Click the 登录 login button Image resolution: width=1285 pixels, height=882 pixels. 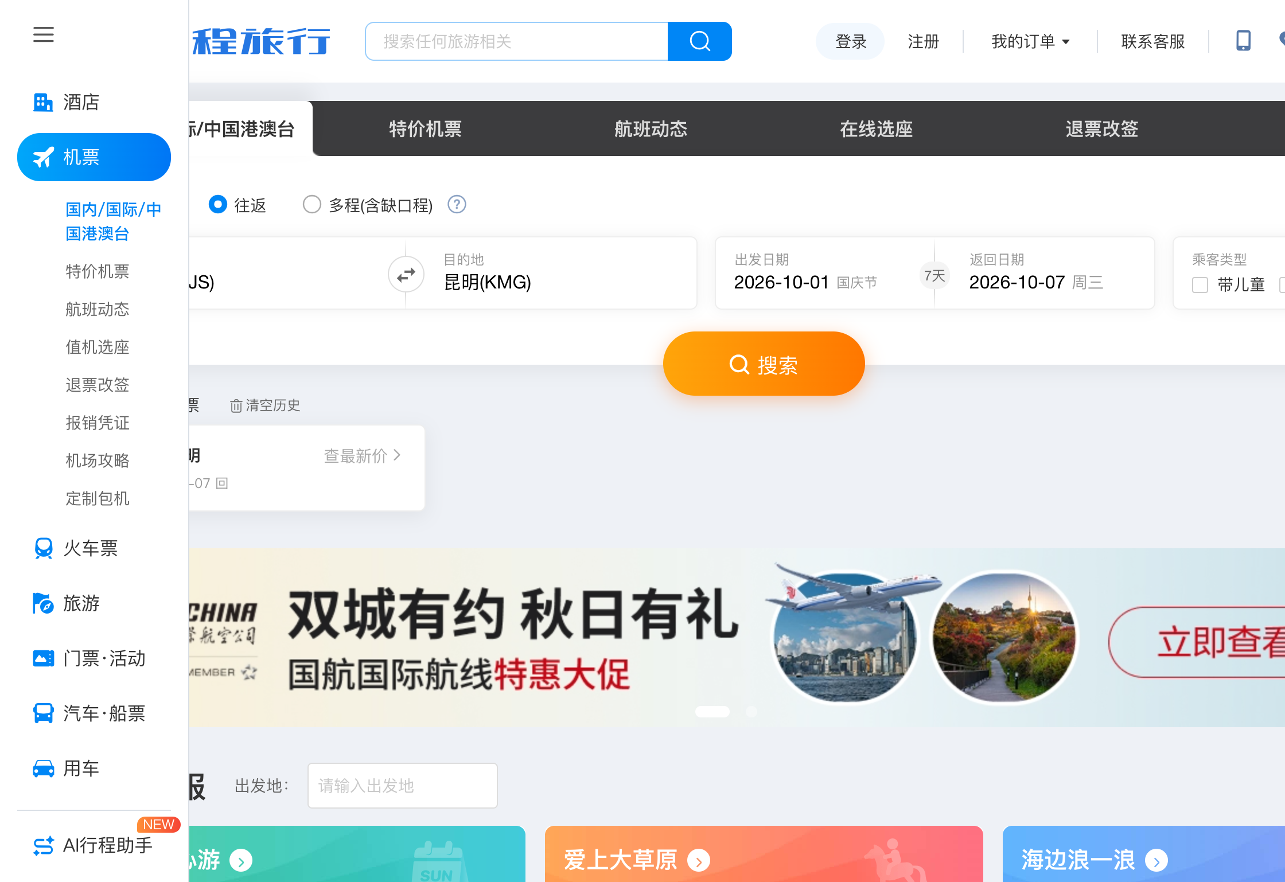click(850, 41)
